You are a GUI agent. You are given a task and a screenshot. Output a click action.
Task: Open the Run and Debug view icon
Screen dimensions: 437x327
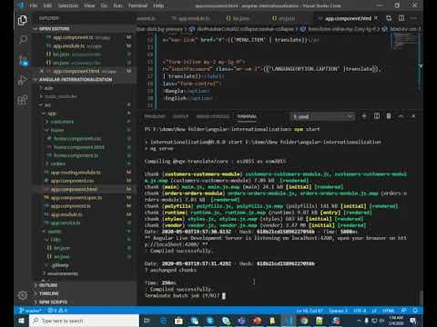(x=23, y=80)
